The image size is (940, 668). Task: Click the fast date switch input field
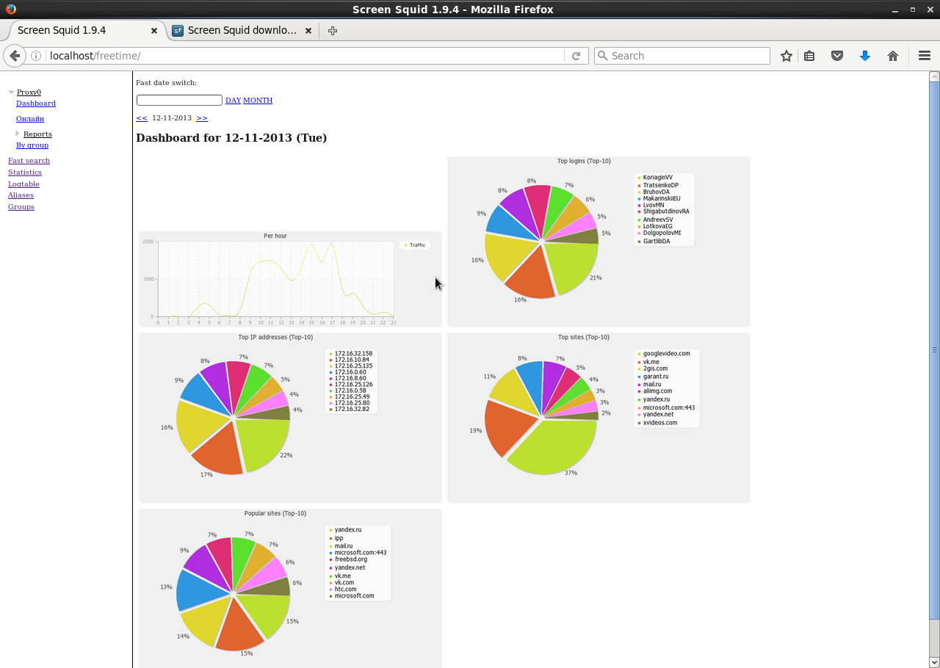pyautogui.click(x=178, y=100)
